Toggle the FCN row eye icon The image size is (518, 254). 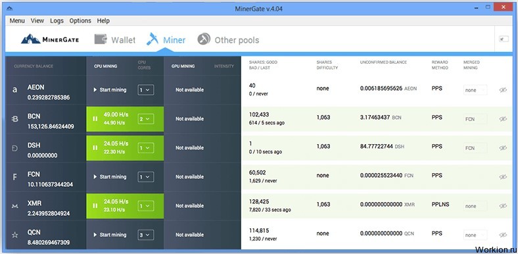[503, 177]
